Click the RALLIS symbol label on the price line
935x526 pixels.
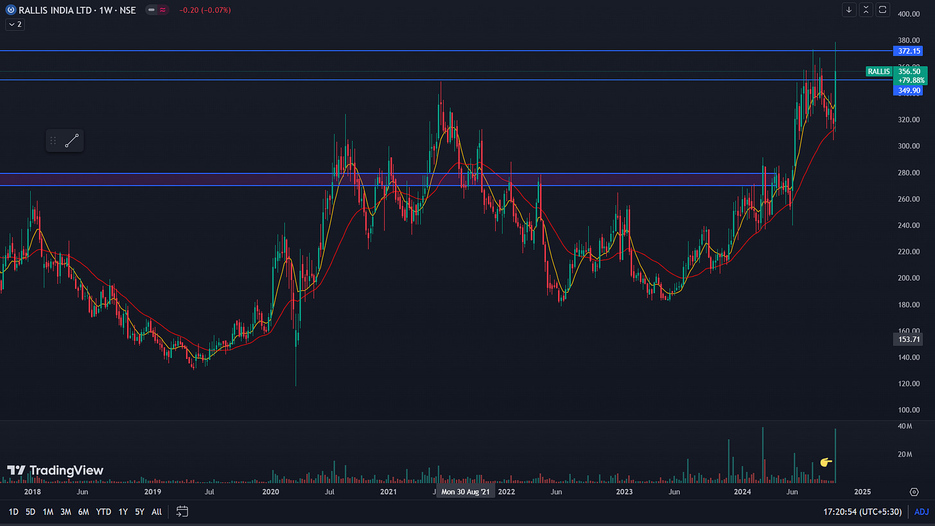(878, 71)
